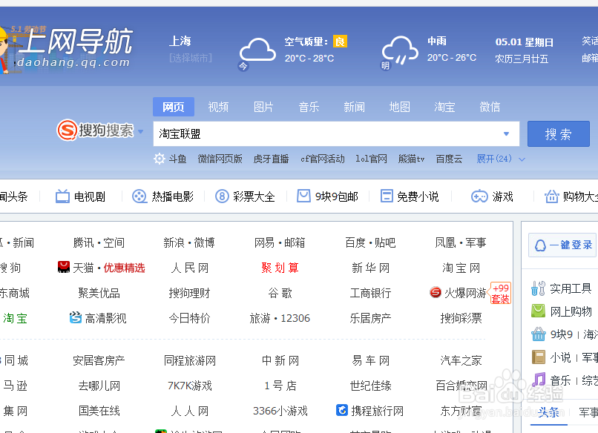This screenshot has width=598, height=433.
Task: Open the 优惠精选 link
Action: coord(125,268)
